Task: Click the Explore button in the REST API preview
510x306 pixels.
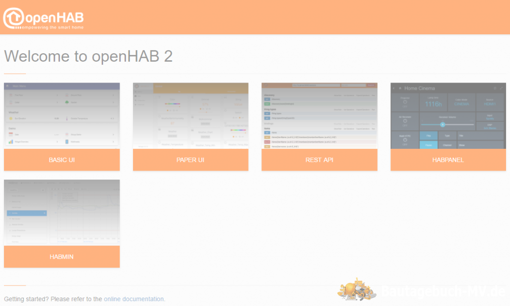Action: [371, 85]
